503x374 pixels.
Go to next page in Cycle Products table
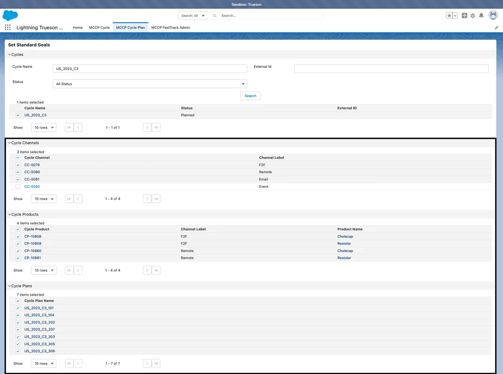point(147,270)
